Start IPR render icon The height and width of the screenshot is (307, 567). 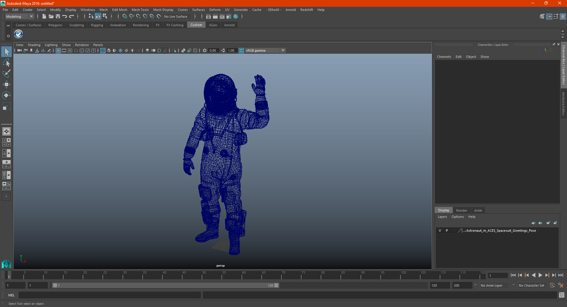(222, 17)
